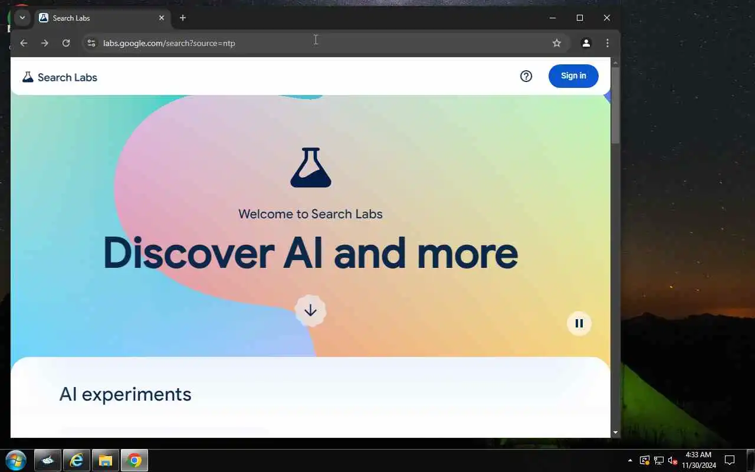
Task: Expand the tab search dropdown arrow
Action: point(22,18)
